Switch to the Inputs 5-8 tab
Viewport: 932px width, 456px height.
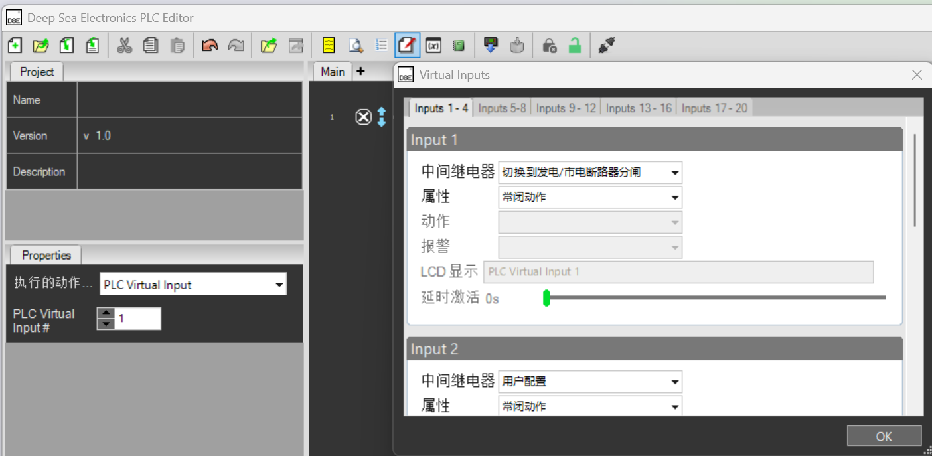click(x=503, y=108)
